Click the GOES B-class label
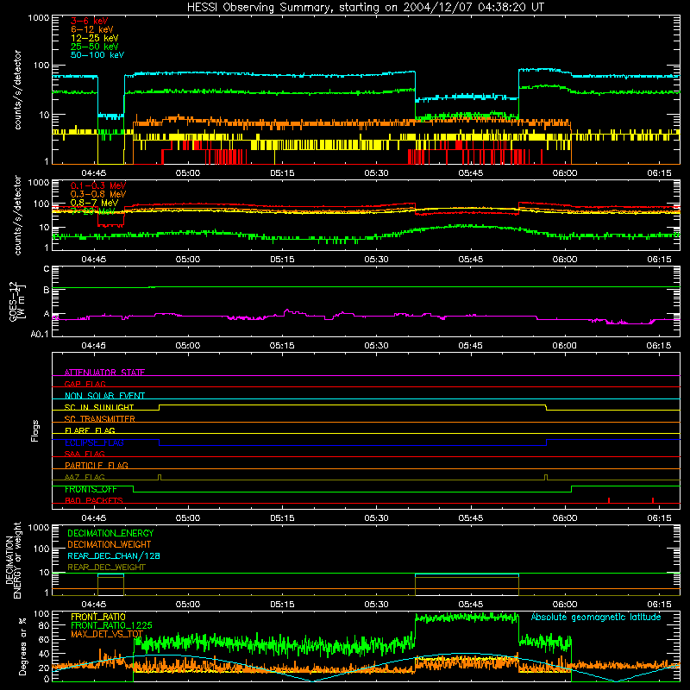690x690 pixels. pyautogui.click(x=47, y=290)
